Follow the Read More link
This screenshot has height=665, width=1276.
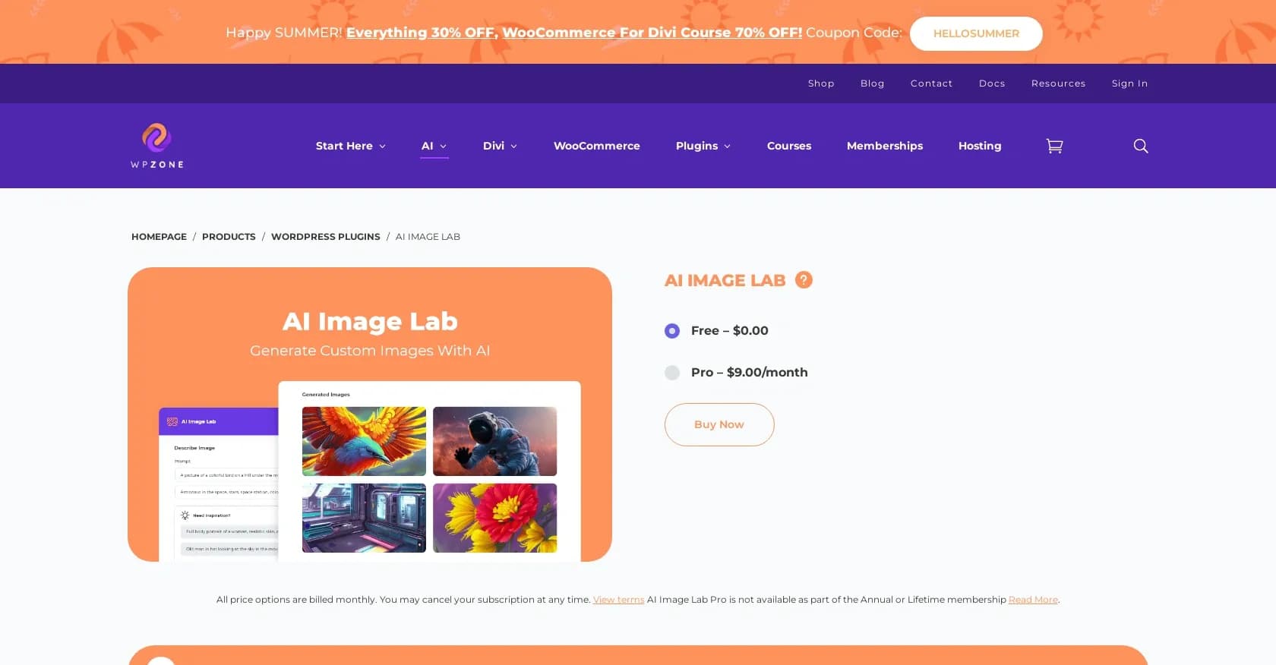(1033, 600)
